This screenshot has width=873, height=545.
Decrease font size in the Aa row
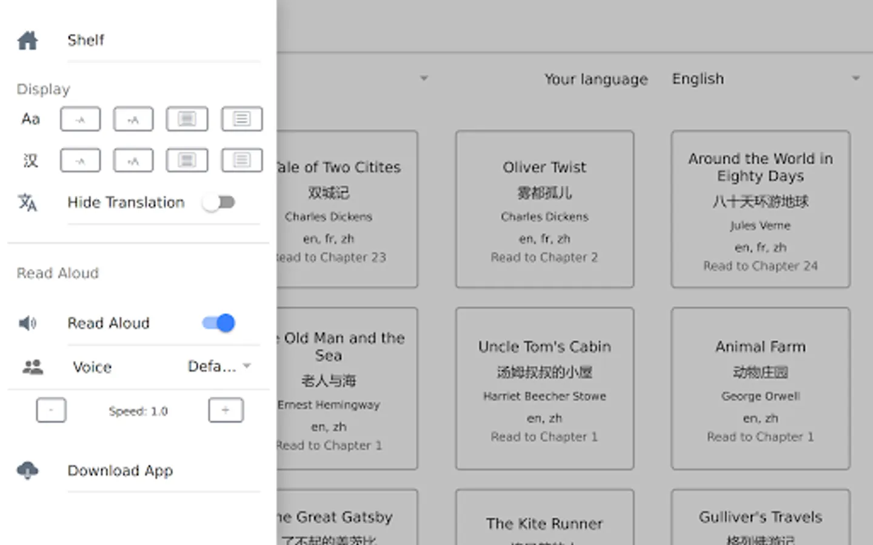(x=80, y=119)
